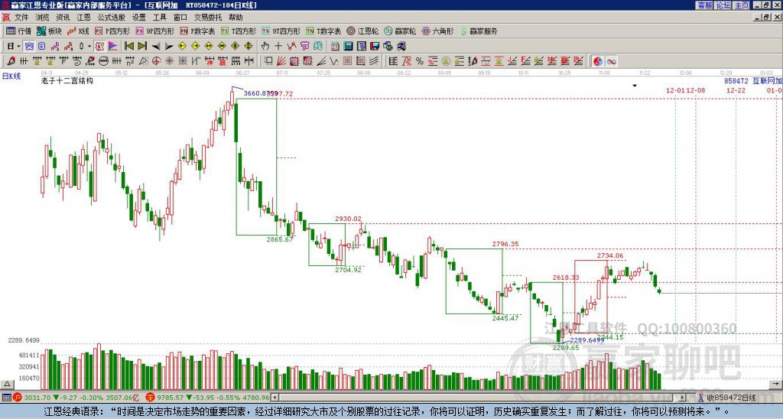Open the 公式选股 menu
The height and width of the screenshot is (419, 783).
point(112,18)
